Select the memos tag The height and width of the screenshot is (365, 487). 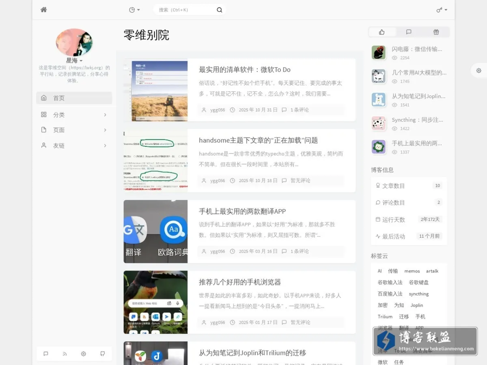tap(412, 271)
